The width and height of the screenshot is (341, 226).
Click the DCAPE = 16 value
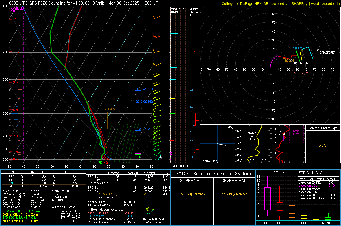[x=11, y=203]
